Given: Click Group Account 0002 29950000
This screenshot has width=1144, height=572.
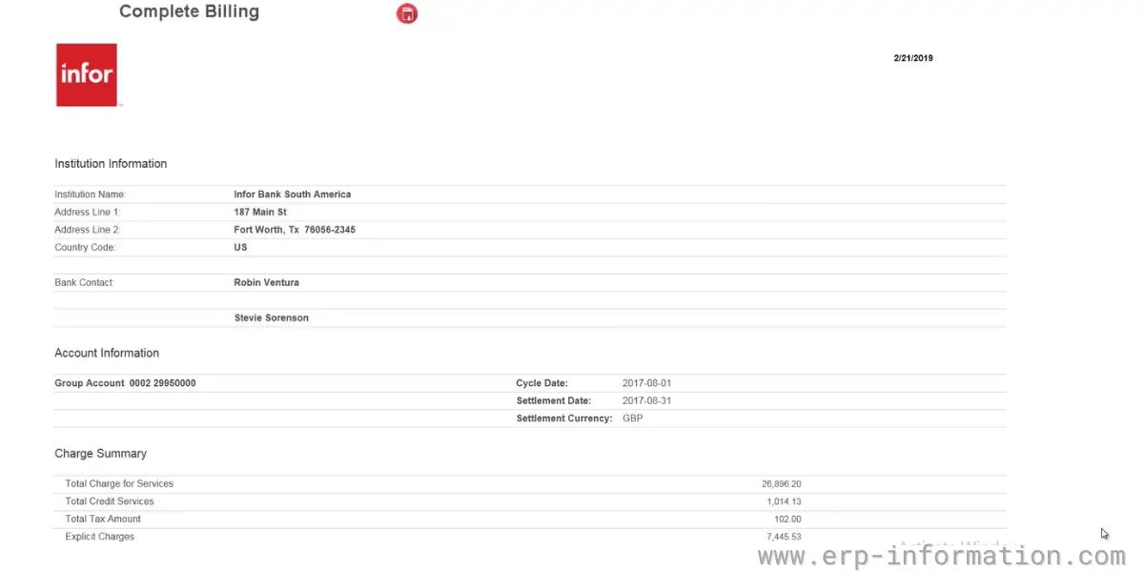Looking at the screenshot, I should [x=125, y=383].
